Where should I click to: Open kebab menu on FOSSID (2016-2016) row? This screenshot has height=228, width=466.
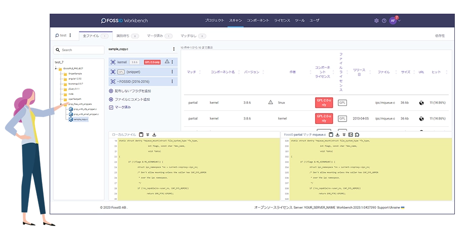coord(172,82)
